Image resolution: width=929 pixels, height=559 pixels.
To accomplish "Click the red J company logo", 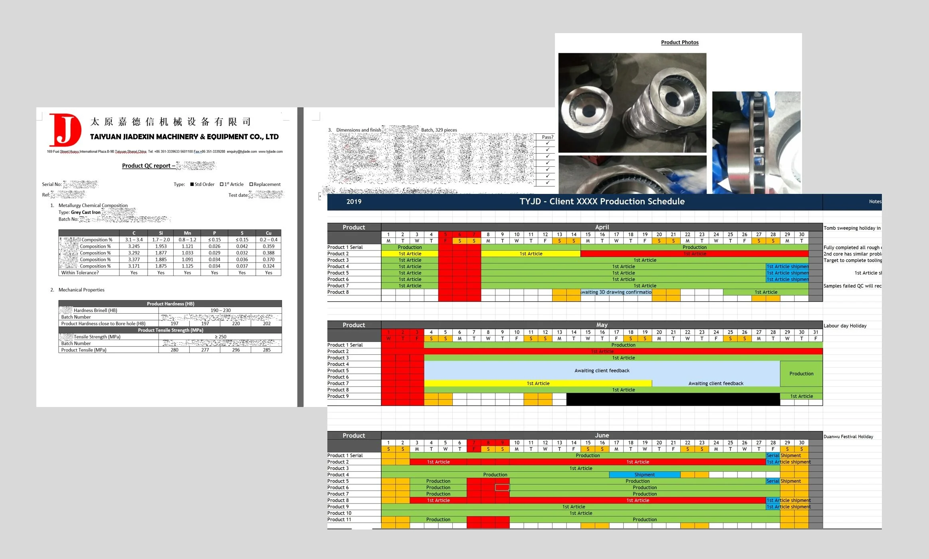I will (x=65, y=130).
